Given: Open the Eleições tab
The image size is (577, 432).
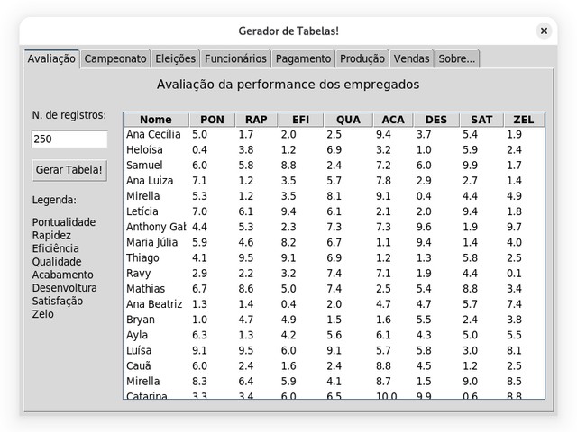Looking at the screenshot, I should [x=175, y=58].
